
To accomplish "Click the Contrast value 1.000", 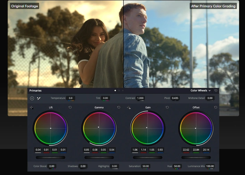I will (x=140, y=98).
